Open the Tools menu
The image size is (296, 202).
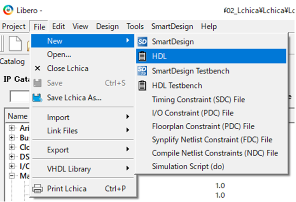coord(135,27)
